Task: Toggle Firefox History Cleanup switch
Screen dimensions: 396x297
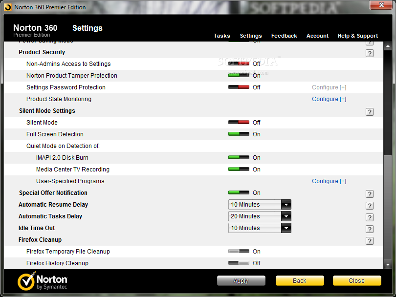Action: tap(239, 263)
